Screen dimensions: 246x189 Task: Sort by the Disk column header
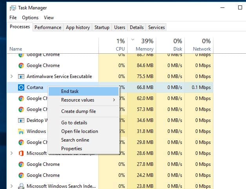coord(170,45)
